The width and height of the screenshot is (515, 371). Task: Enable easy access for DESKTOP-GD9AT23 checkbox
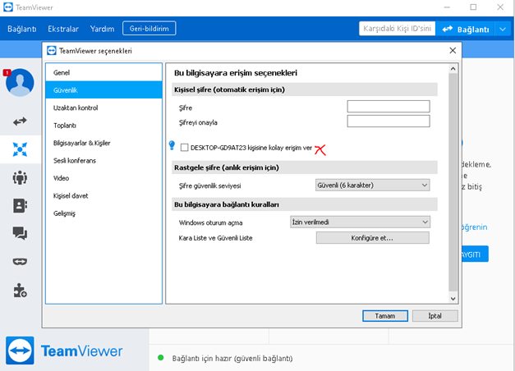click(184, 148)
